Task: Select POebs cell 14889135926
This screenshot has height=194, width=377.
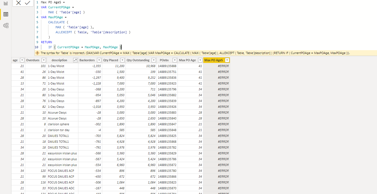Action: coord(167,107)
